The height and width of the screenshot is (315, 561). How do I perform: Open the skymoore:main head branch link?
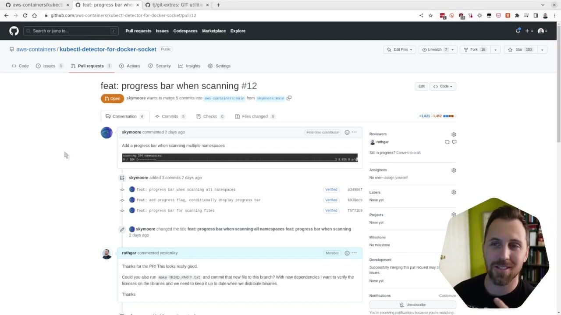[270, 98]
